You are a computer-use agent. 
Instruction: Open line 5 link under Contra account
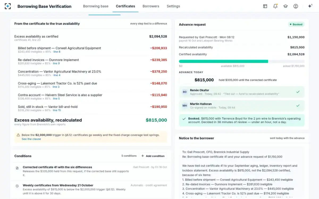56,98
